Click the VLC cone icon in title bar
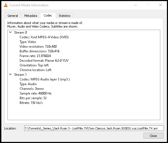Image resolution: width=168 pixels, height=143 pixels. 6,5
